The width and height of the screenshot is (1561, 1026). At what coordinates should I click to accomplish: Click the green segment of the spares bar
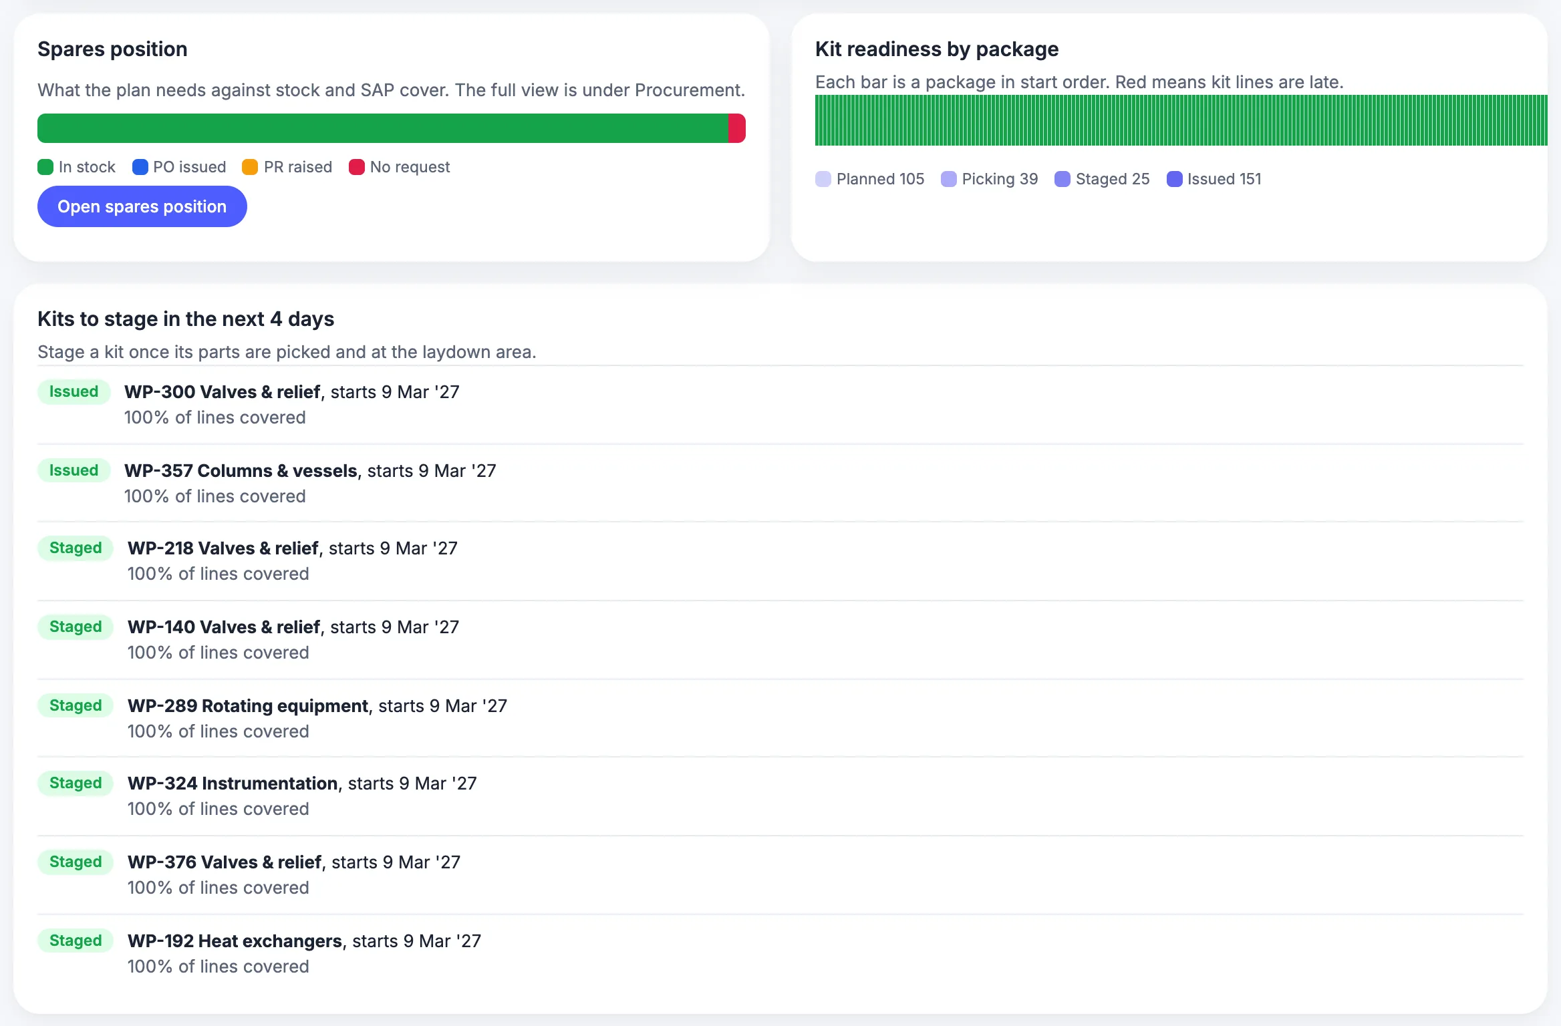coord(383,128)
